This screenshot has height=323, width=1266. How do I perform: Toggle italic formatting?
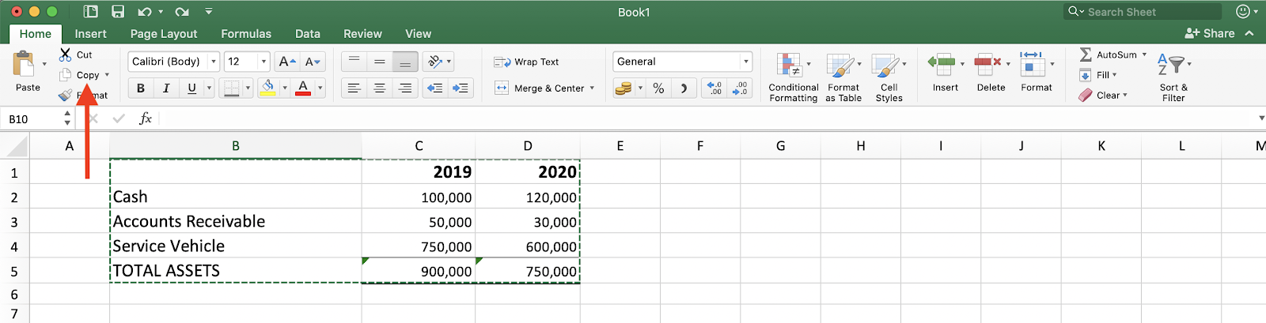[166, 88]
